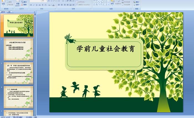
Task: Switch to the 大纲 outline tab
Action: pos(9,12)
